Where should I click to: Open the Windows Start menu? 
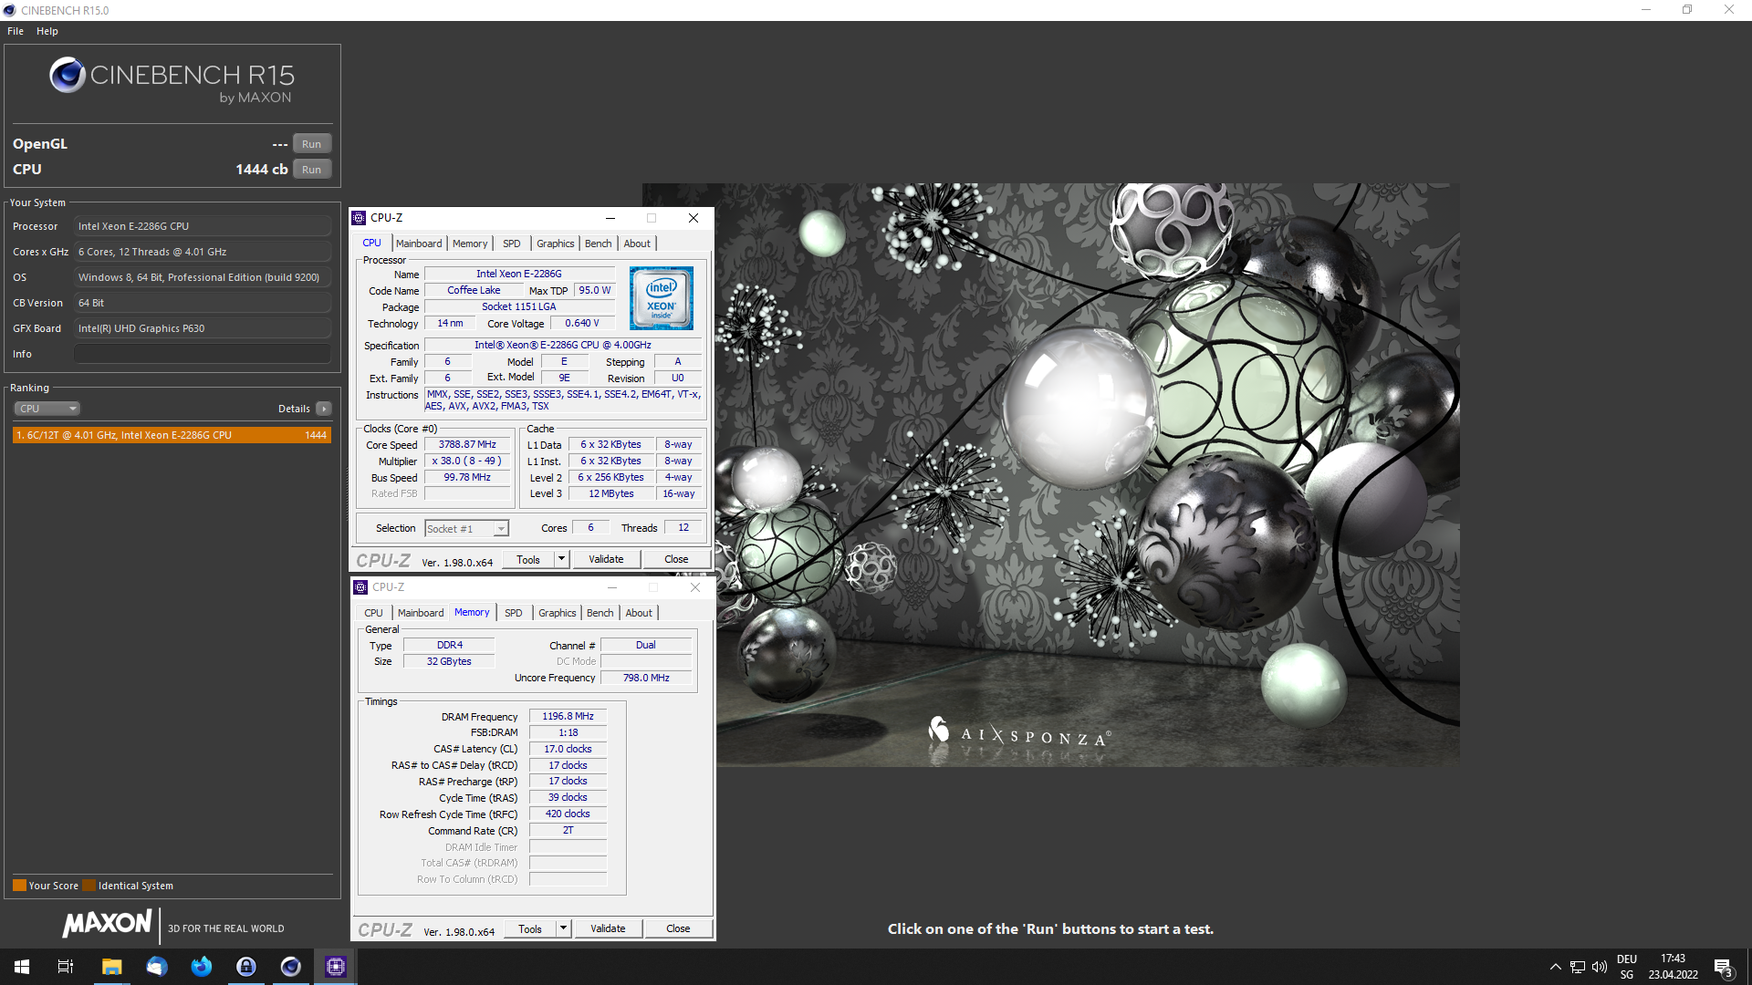pyautogui.click(x=22, y=967)
